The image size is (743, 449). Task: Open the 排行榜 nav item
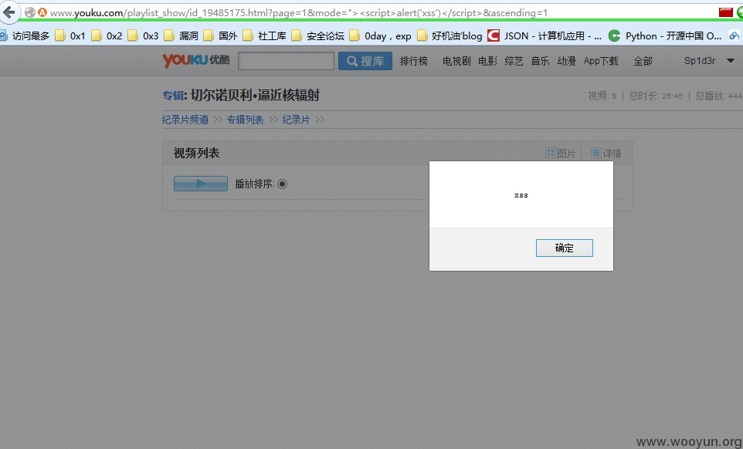(x=414, y=61)
